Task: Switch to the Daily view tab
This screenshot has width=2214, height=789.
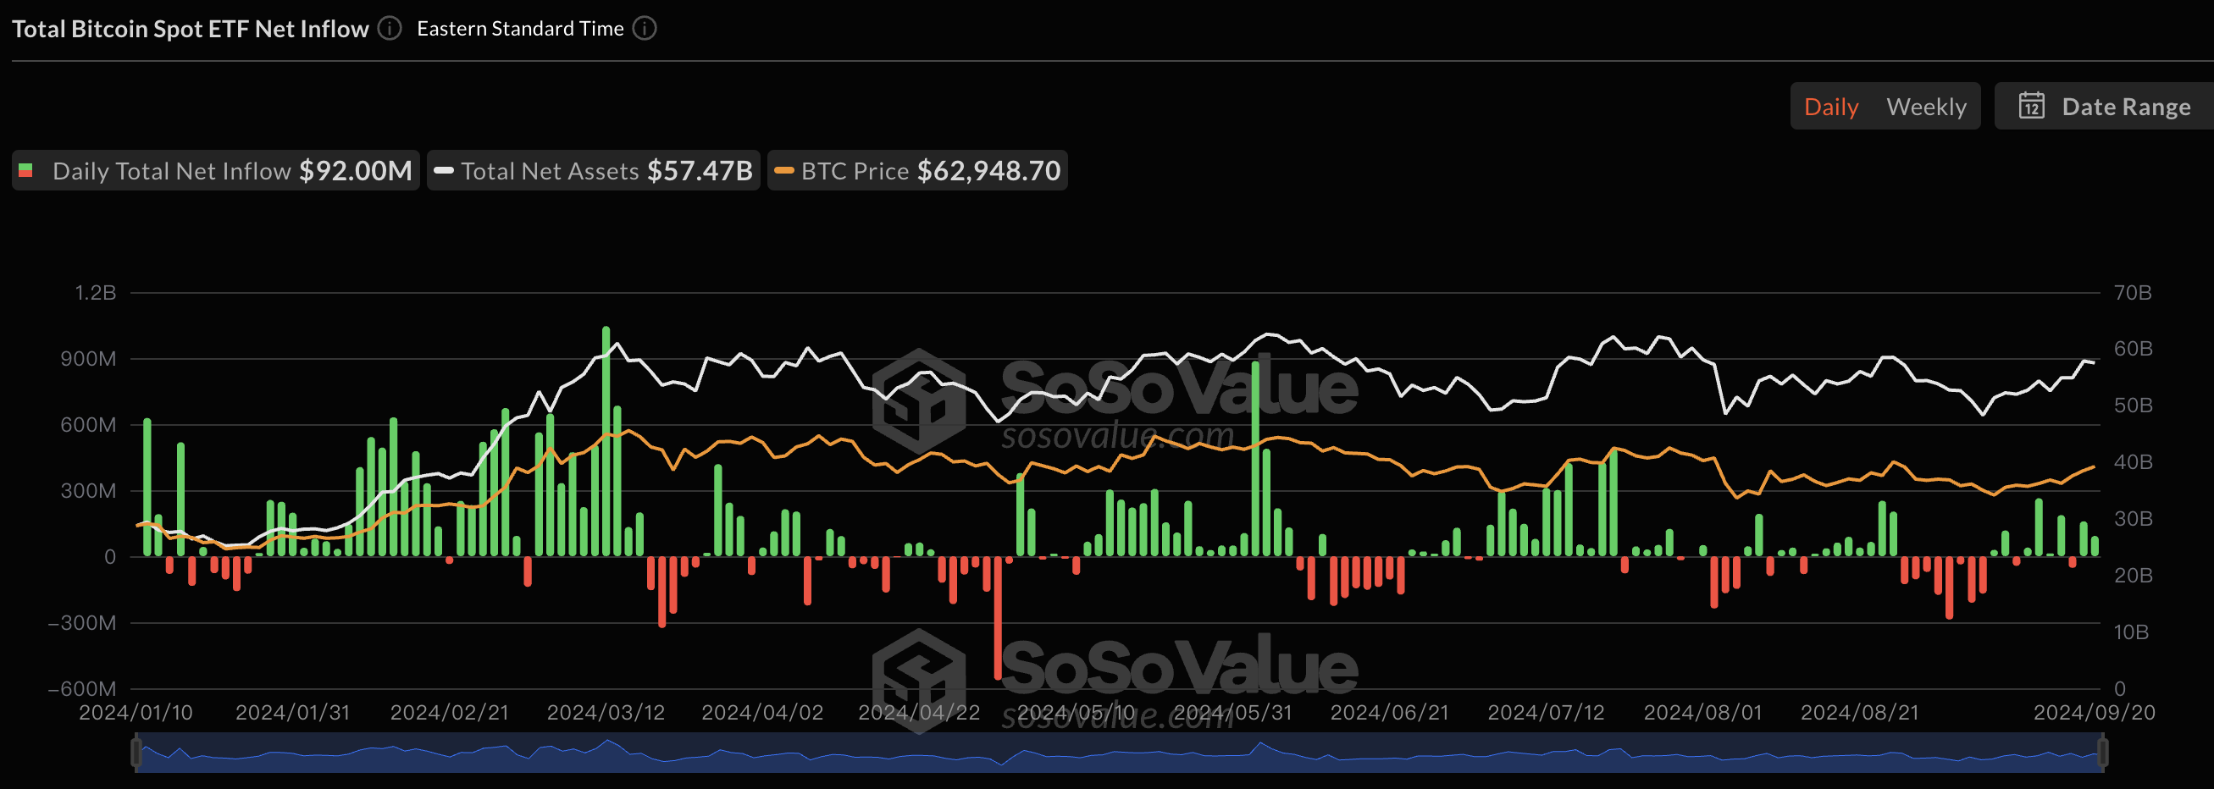Action: pyautogui.click(x=1830, y=107)
